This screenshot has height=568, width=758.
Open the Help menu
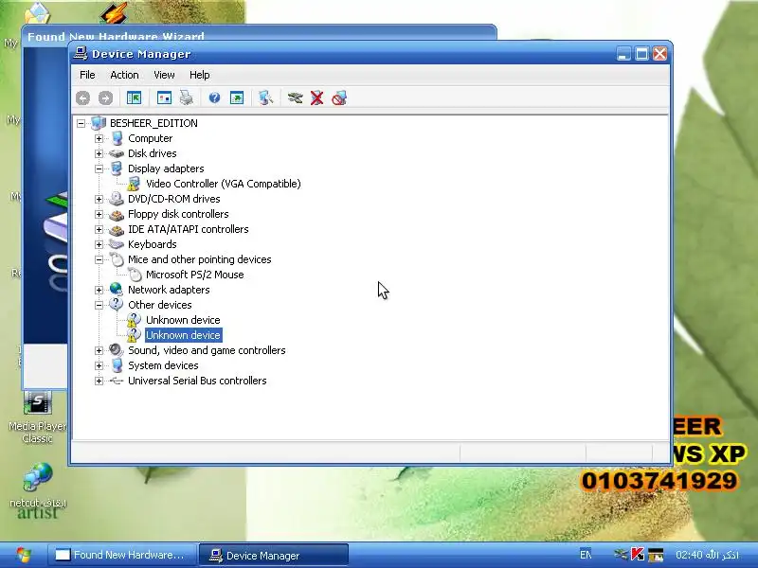pos(200,75)
